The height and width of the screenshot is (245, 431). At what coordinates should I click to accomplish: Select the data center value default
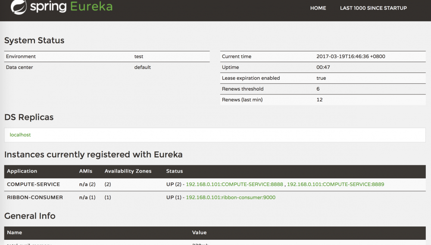tap(142, 67)
